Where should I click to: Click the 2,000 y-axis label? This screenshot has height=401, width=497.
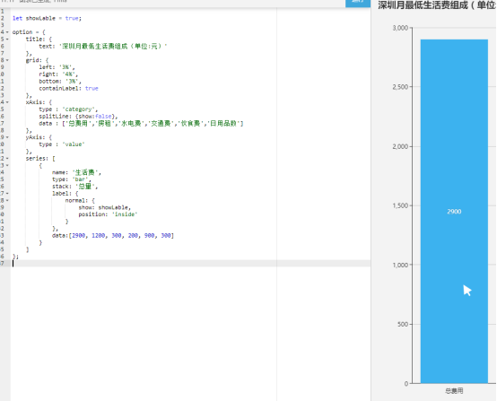(x=400, y=146)
